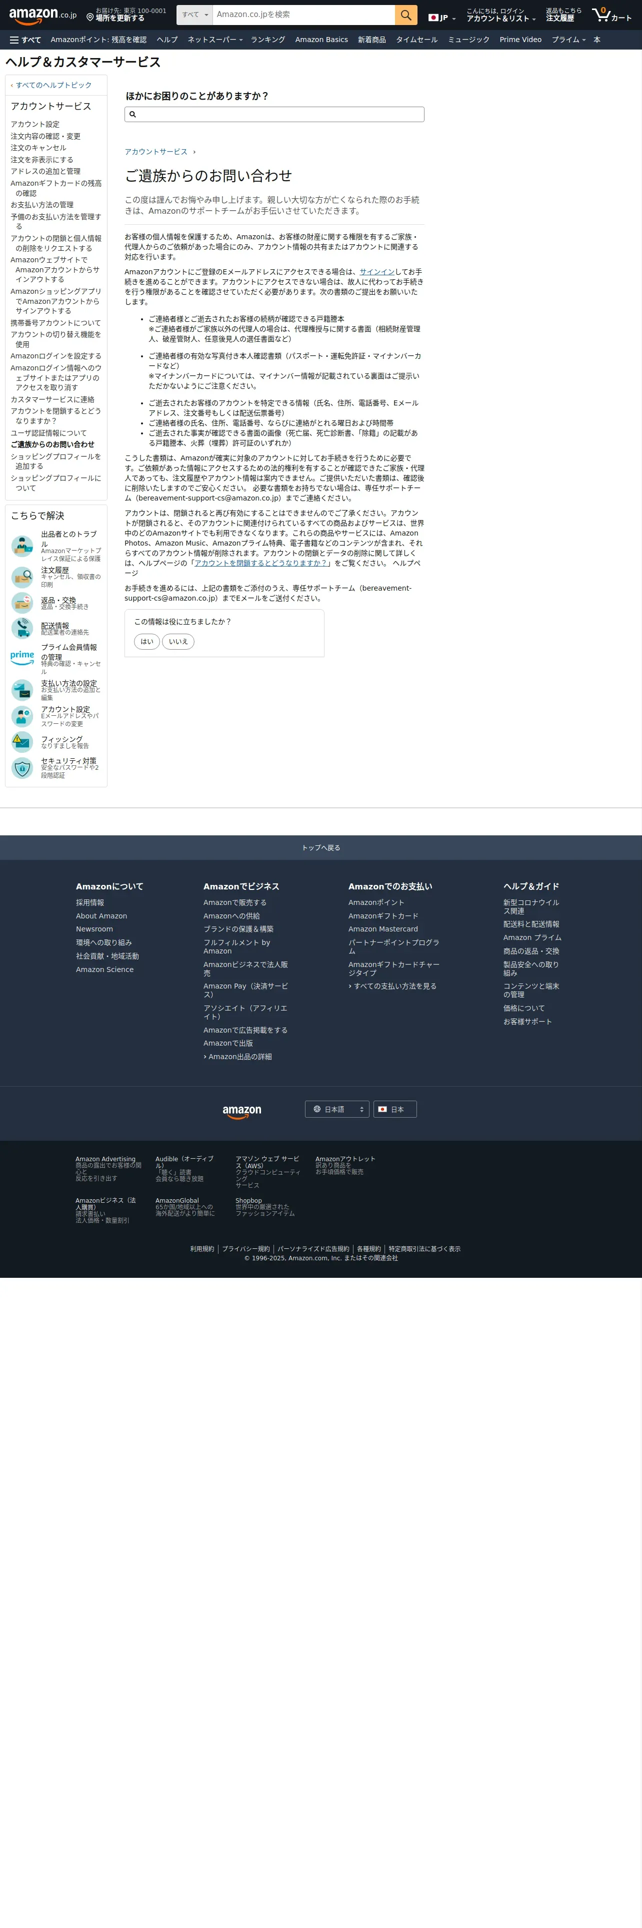This screenshot has height=1928, width=642.
Task: Click 返品もこちら 注文履歴 header link
Action: [563, 14]
